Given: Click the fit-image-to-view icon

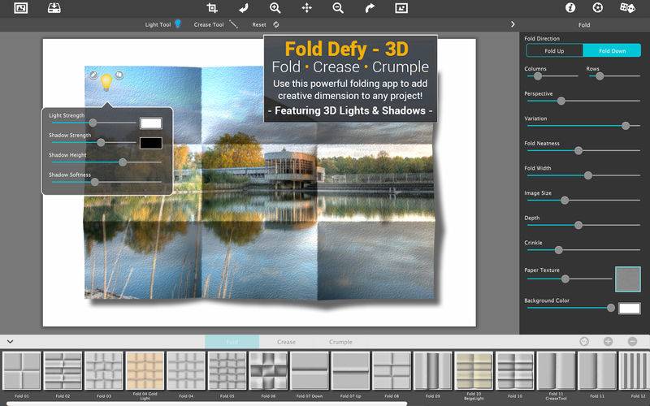Looking at the screenshot, I should [401, 8].
